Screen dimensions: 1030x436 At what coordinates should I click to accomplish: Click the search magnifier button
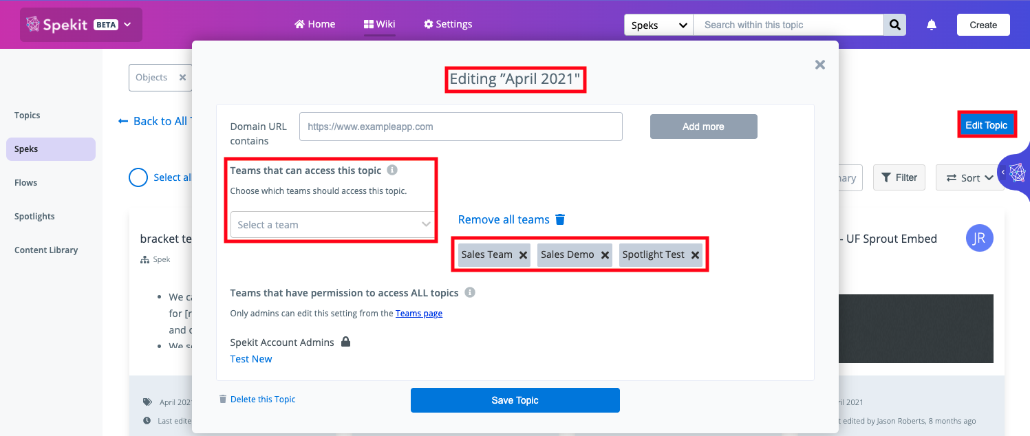894,25
